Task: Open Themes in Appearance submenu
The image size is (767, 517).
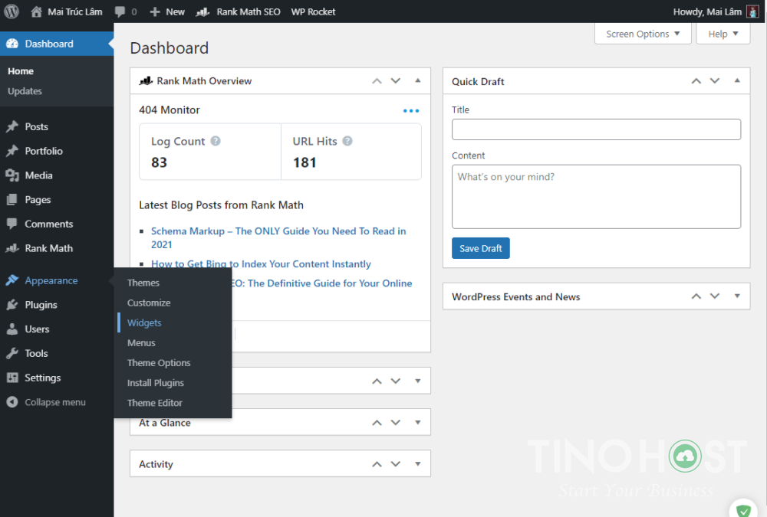Action: 143,283
